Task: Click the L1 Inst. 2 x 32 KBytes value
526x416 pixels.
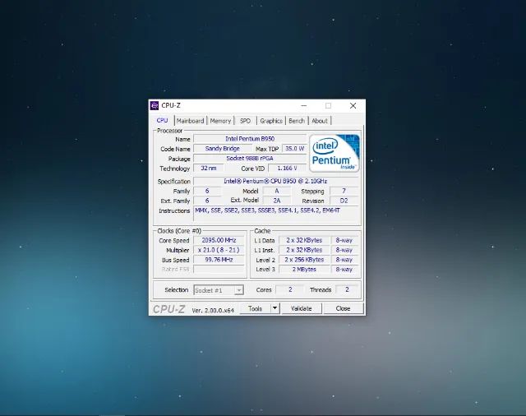Action: (x=304, y=250)
